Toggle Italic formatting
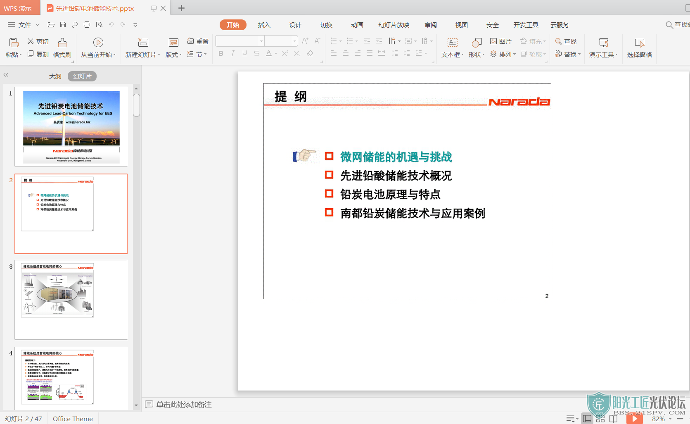This screenshot has width=690, height=424. point(233,53)
